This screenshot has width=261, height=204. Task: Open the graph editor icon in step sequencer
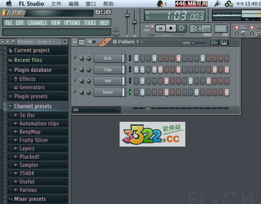pyautogui.click(x=215, y=43)
